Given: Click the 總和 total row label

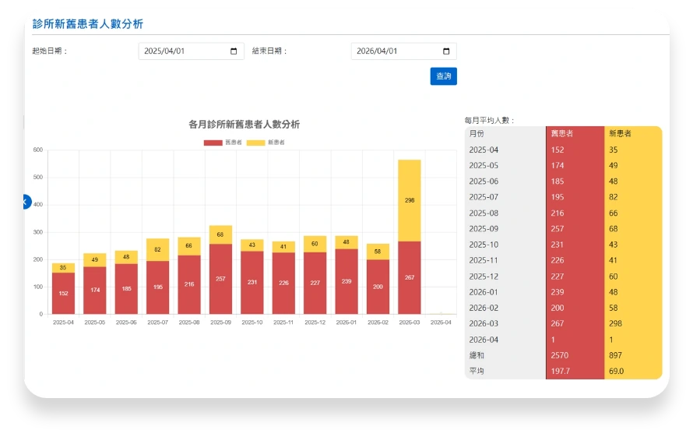Looking at the screenshot, I should tap(477, 356).
